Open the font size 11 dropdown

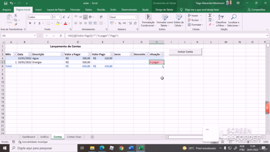point(59,17)
